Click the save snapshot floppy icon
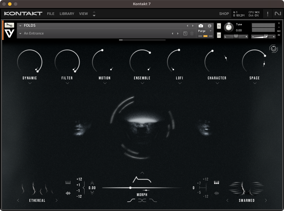The width and height of the screenshot is (284, 211). pyautogui.click(x=185, y=34)
